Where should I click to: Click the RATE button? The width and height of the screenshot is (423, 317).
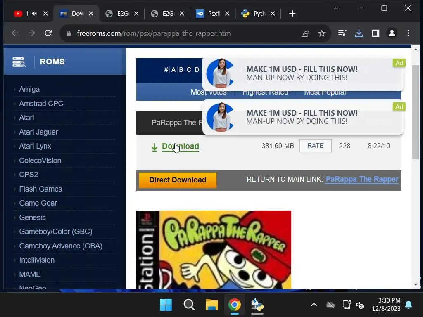coord(315,146)
